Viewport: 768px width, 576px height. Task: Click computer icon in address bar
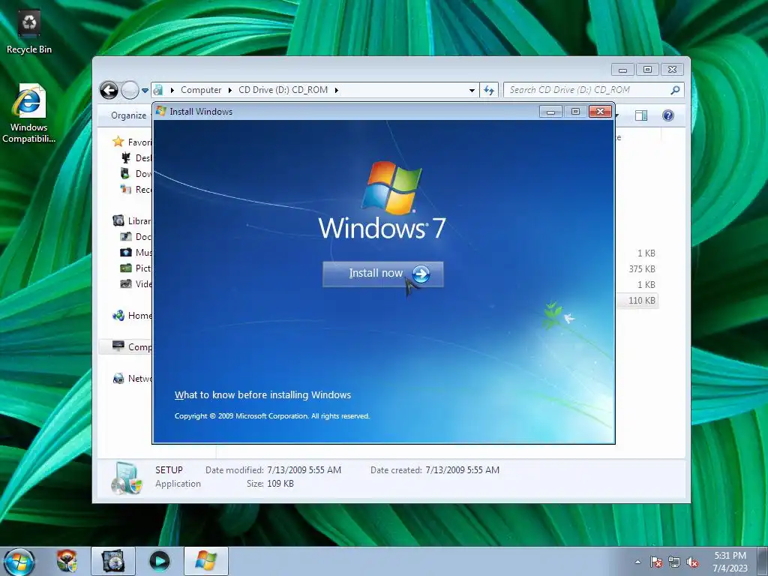[x=157, y=90]
